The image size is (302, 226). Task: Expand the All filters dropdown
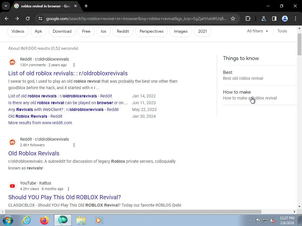pyautogui.click(x=257, y=31)
